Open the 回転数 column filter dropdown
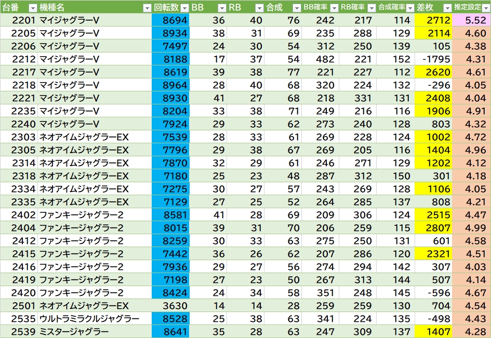Viewport: 491px width, 338px height. point(185,8)
